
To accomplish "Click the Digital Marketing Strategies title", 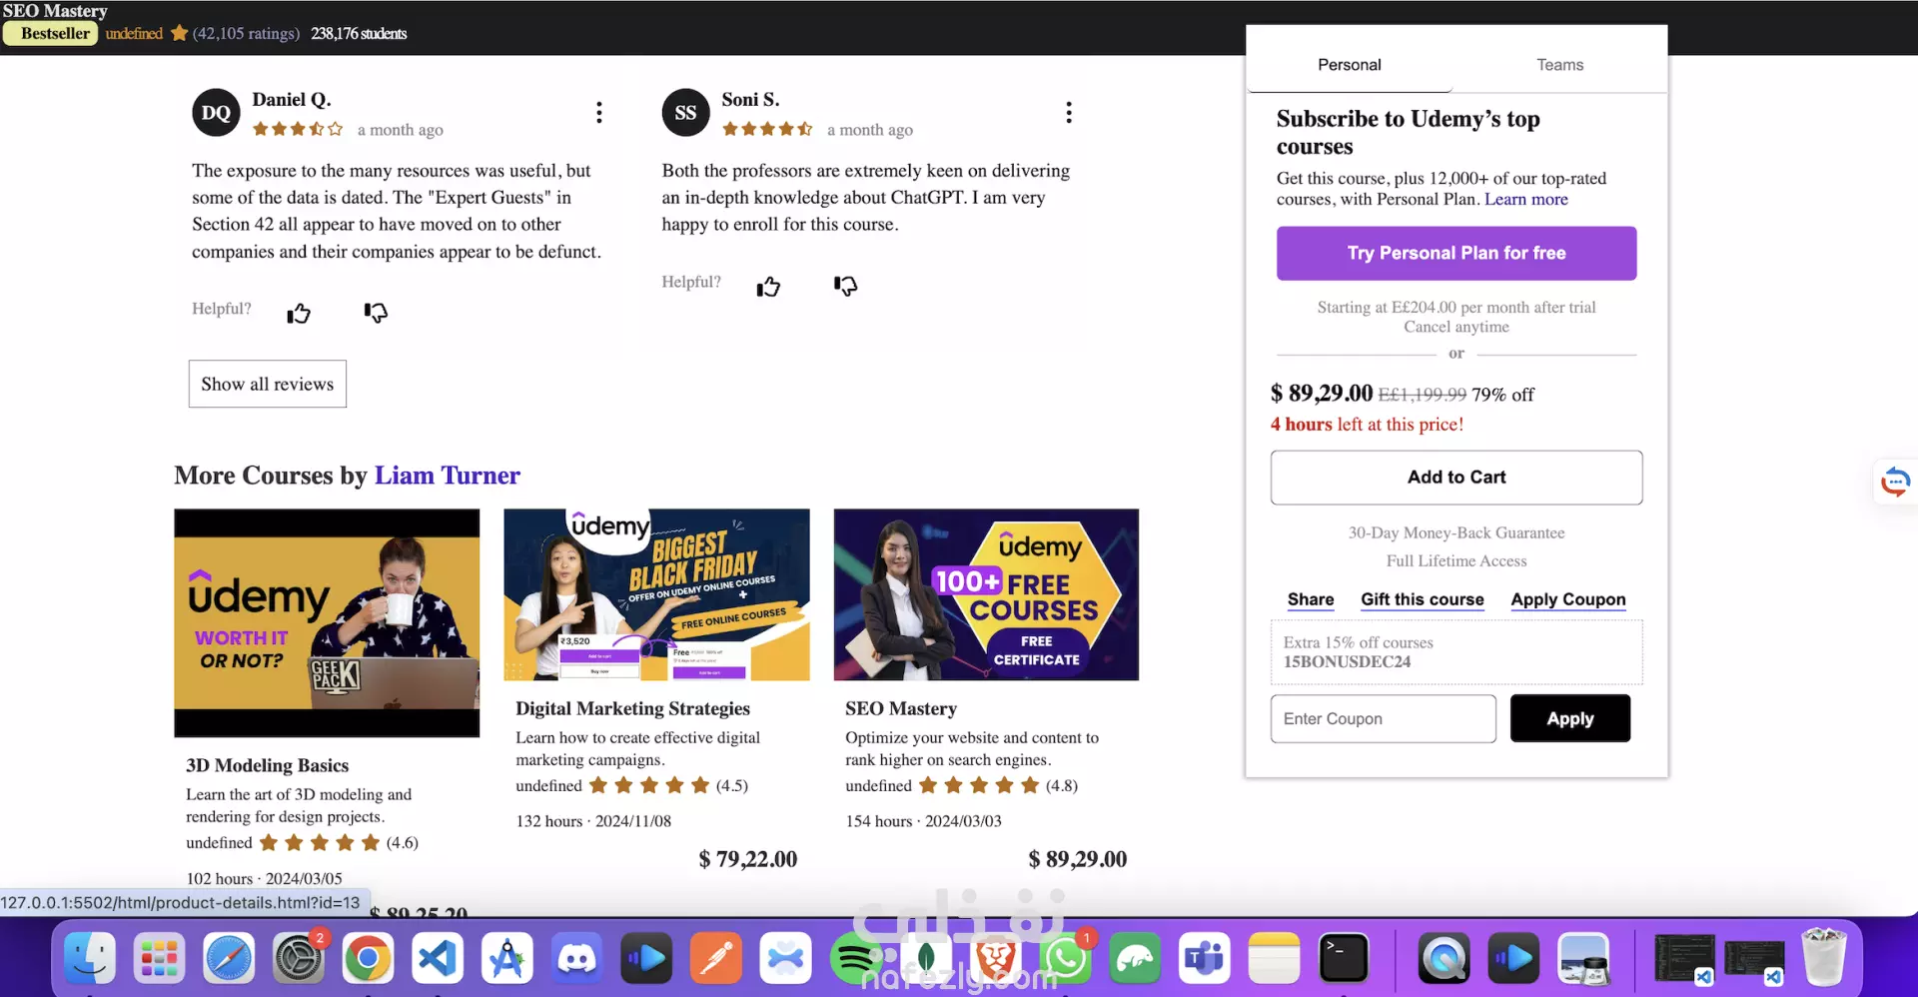I will 632,708.
